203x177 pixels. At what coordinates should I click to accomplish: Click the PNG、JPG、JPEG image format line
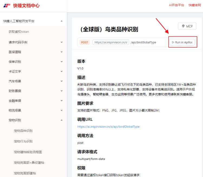[x=119, y=111]
